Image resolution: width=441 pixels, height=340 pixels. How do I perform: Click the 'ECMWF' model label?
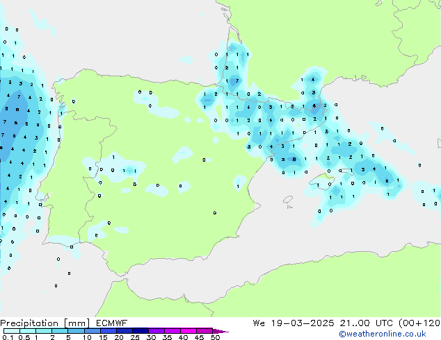click(112, 323)
